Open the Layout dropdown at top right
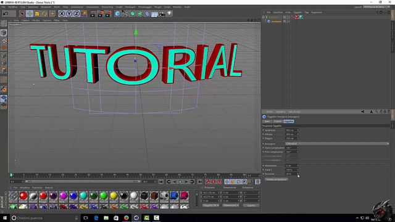Image resolution: width=395 pixels, height=222 pixels. click(x=376, y=7)
